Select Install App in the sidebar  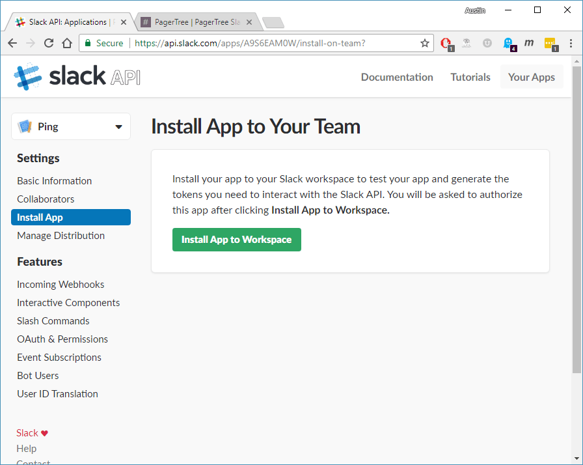[x=71, y=218]
